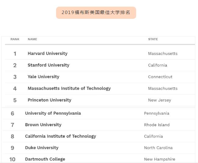
Task: Sort by the STATE column header
Action: point(153,39)
